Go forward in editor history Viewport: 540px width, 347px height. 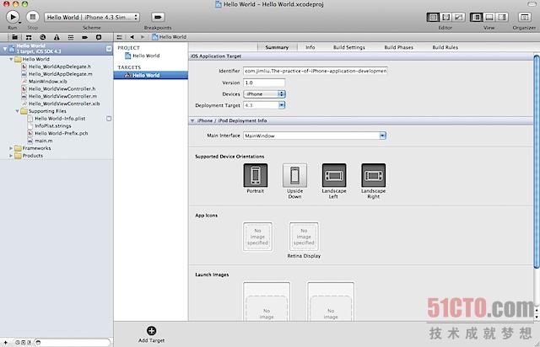point(143,37)
